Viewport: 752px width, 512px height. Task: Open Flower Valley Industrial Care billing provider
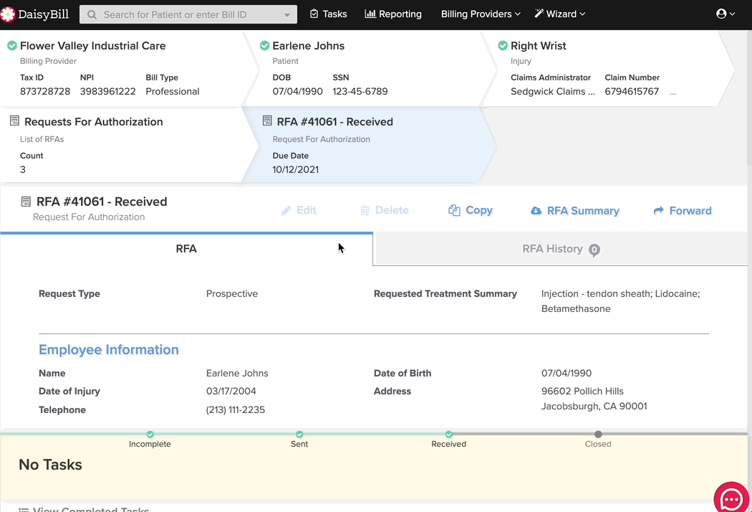click(92, 46)
